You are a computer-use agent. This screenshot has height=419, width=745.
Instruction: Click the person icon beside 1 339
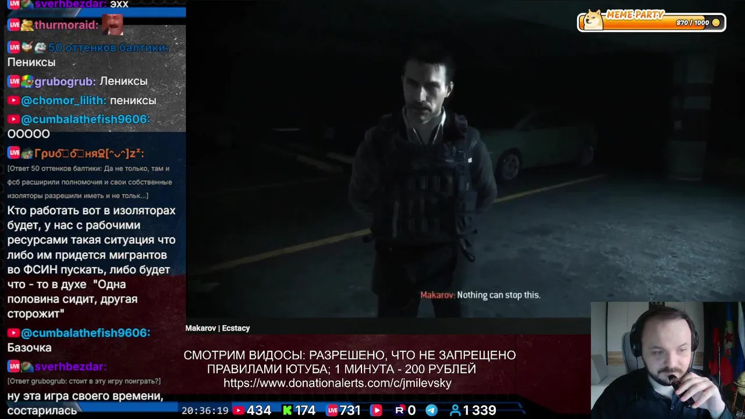455,410
